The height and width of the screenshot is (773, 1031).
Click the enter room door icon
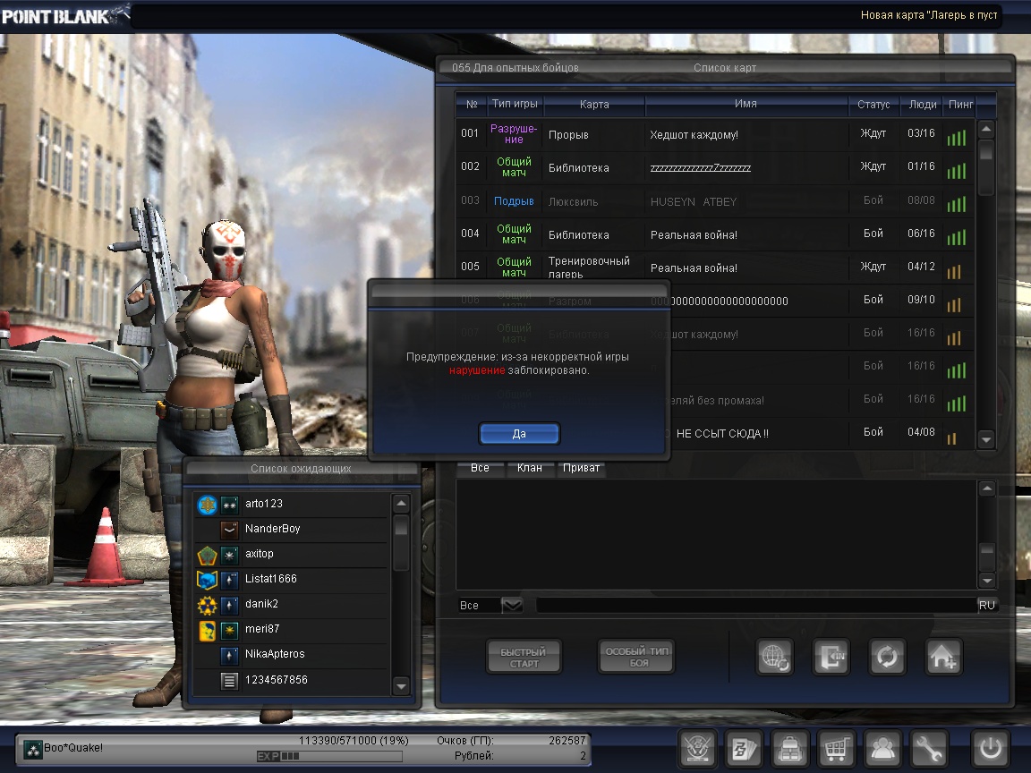click(x=831, y=658)
